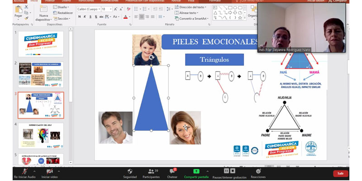Select the right arrow shape in gallery

(x=230, y=13)
